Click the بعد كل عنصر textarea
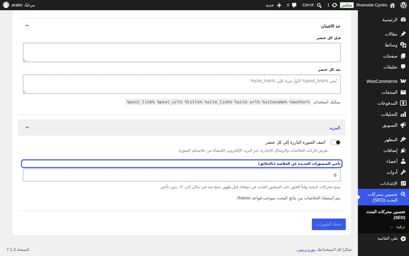The height and width of the screenshot is (256, 409). (x=182, y=84)
